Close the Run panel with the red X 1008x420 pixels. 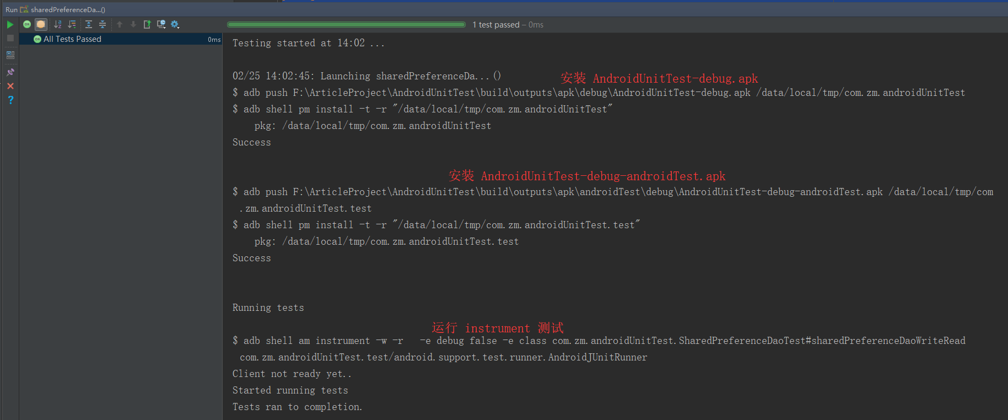tap(10, 86)
